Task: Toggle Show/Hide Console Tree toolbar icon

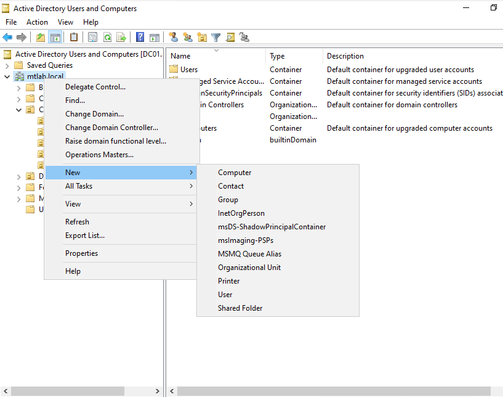Action: (55, 37)
